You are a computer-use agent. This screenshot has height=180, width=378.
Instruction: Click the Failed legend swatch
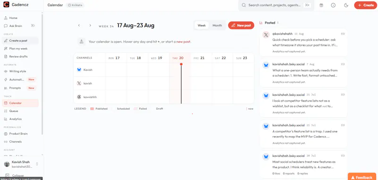click(x=136, y=109)
